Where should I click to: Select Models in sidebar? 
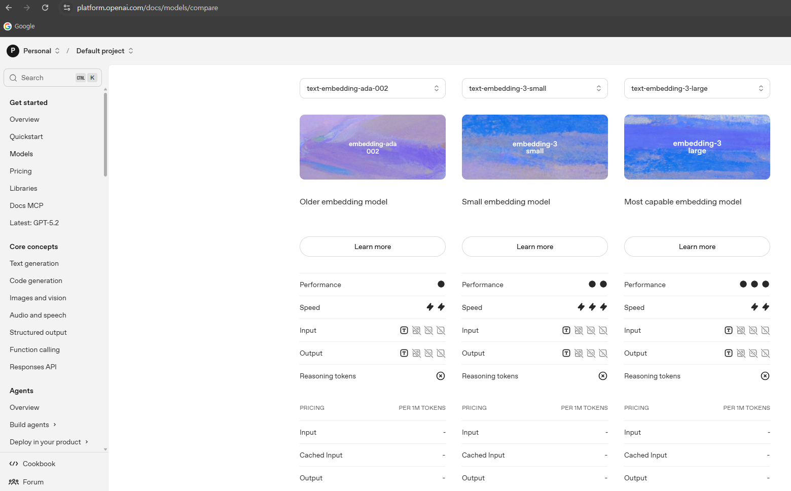click(21, 154)
